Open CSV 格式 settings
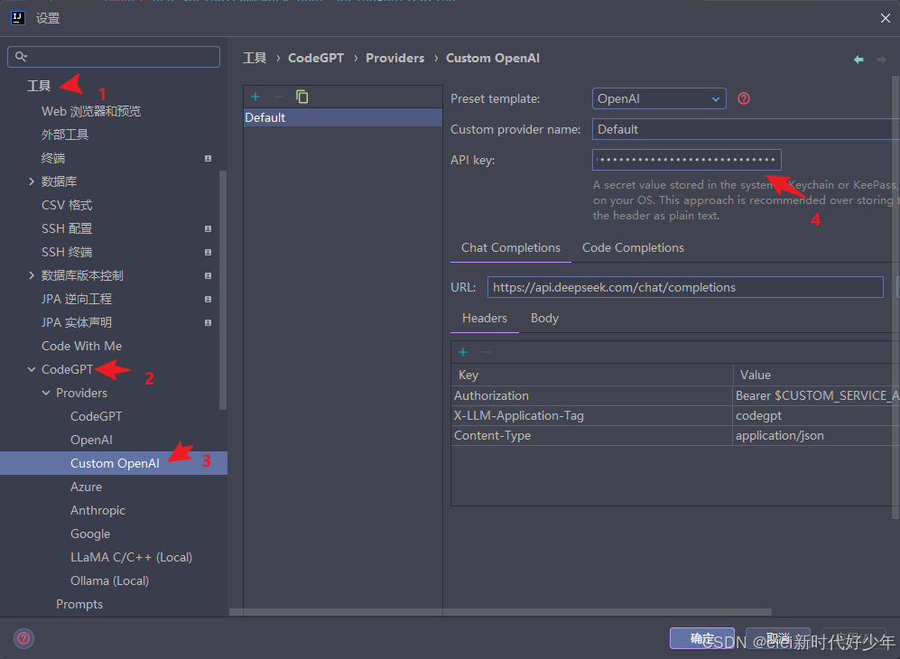The height and width of the screenshot is (659, 900). (x=67, y=206)
